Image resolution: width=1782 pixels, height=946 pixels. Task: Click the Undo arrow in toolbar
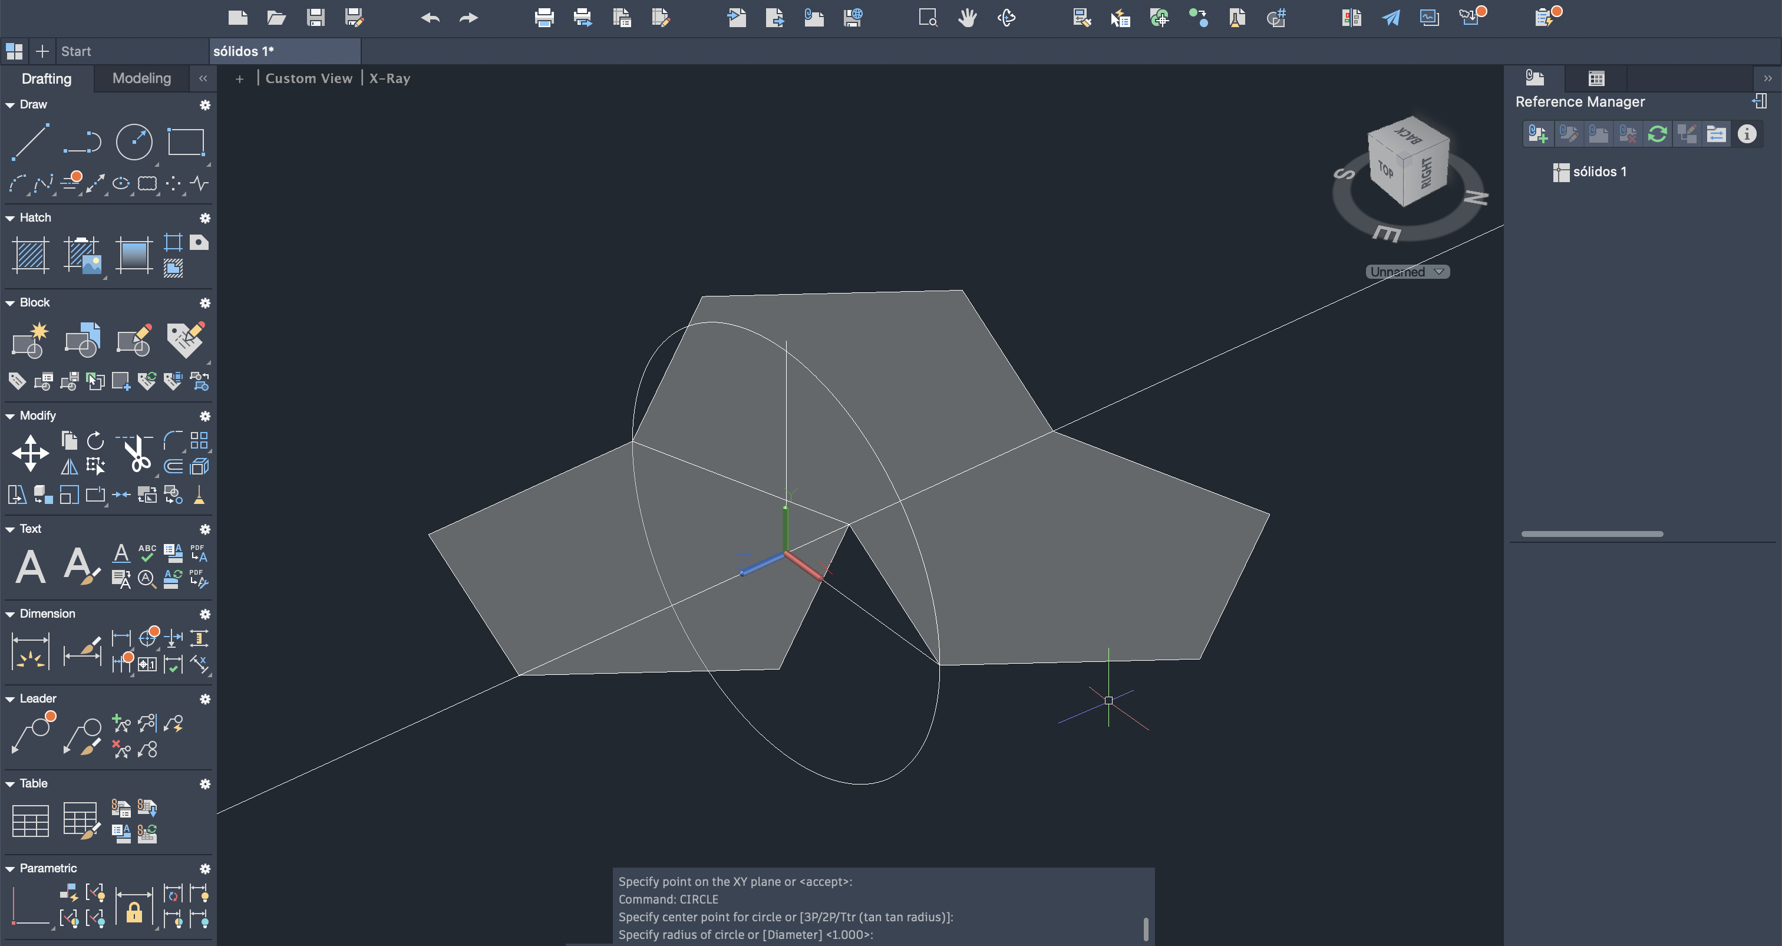(430, 17)
